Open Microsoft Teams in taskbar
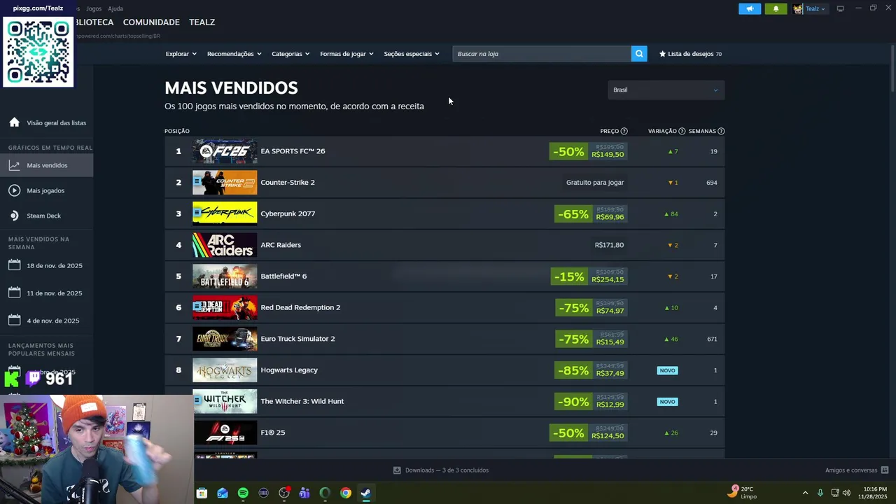 tap(304, 493)
